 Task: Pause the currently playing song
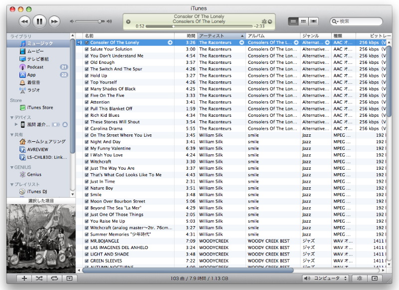(39, 21)
